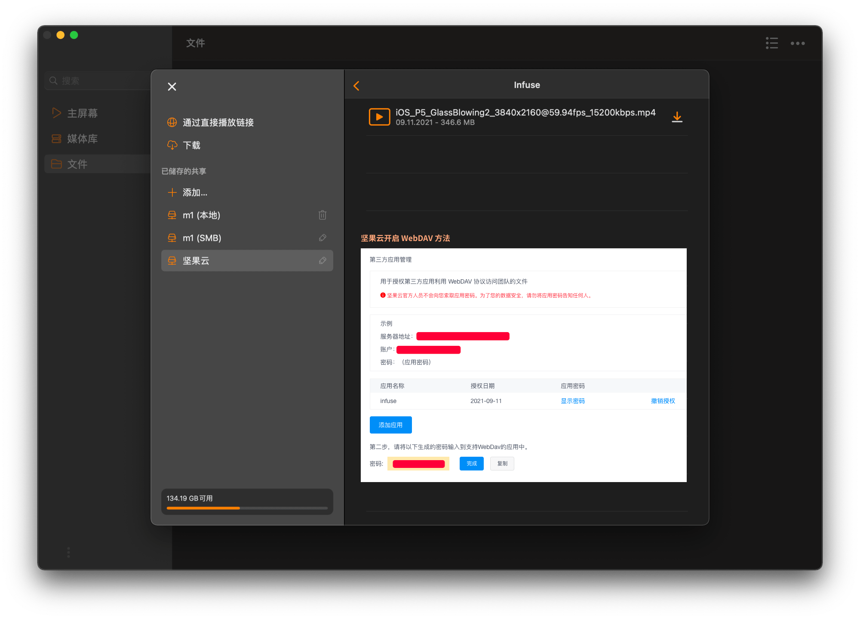Click the 坚果云开启 WebDAV 方法 heading
The height and width of the screenshot is (620, 860).
pyautogui.click(x=405, y=238)
